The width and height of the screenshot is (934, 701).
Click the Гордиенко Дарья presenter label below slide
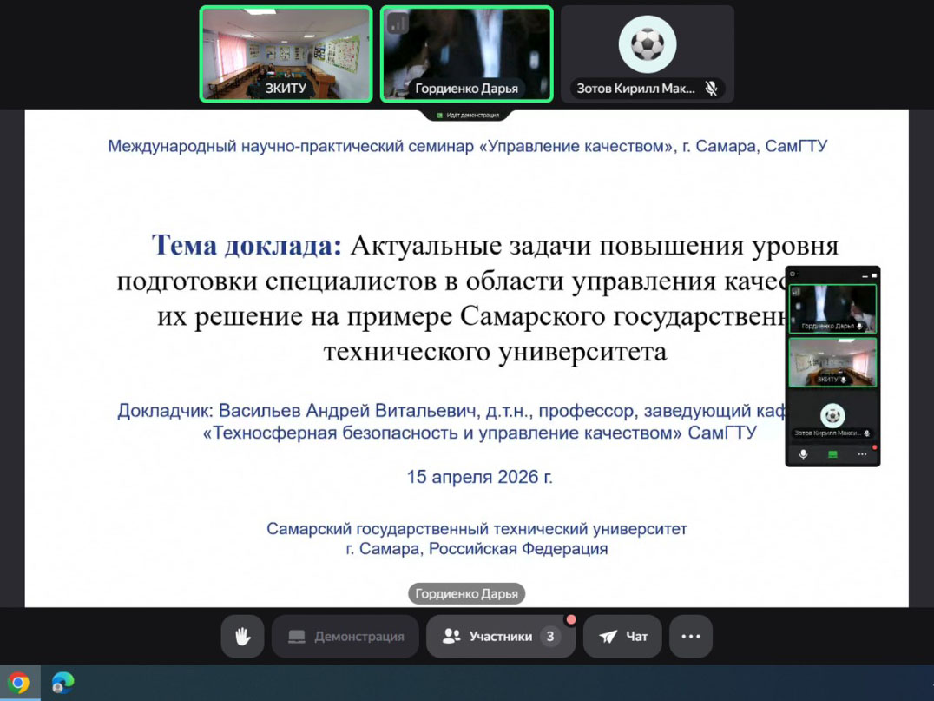click(x=466, y=594)
